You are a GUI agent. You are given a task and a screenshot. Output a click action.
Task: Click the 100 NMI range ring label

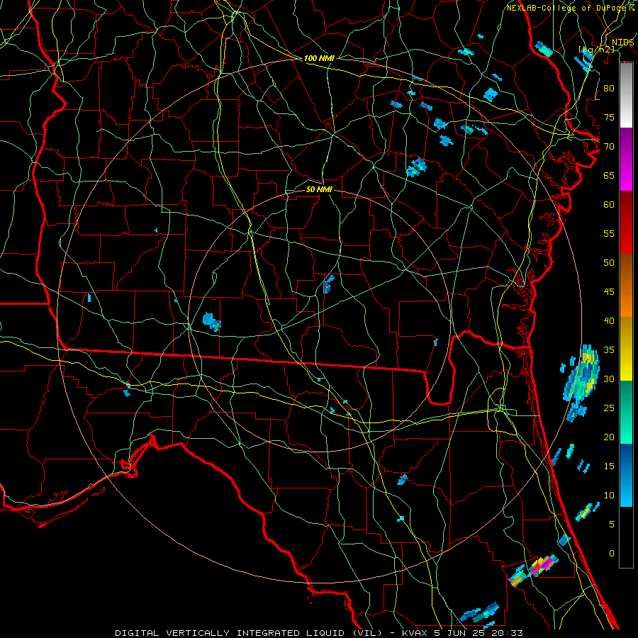319,58
